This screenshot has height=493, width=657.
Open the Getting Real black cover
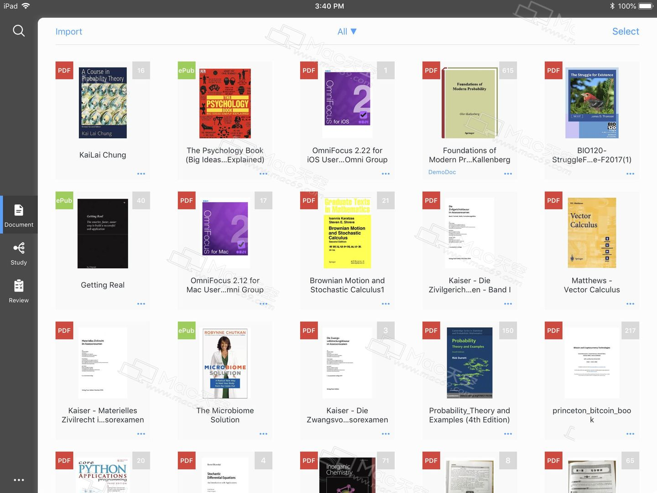tap(103, 233)
